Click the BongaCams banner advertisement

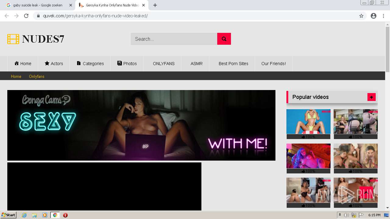point(141,125)
